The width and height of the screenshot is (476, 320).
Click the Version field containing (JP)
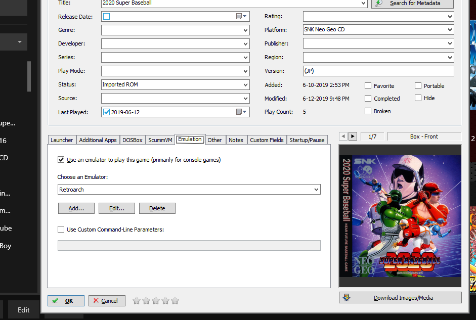(378, 71)
